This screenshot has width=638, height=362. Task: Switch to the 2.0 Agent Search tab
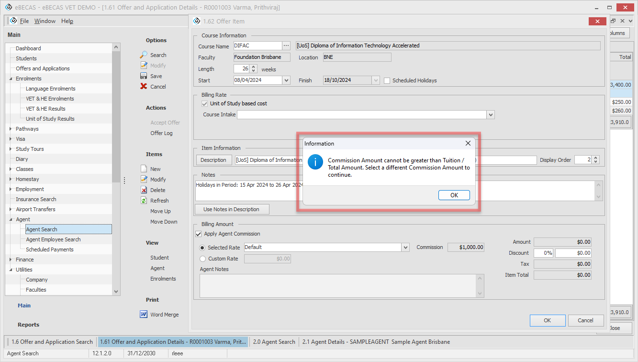coord(274,342)
